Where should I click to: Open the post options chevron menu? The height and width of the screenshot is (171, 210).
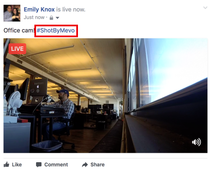coord(205,8)
